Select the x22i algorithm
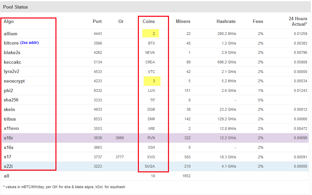 (x=9, y=166)
